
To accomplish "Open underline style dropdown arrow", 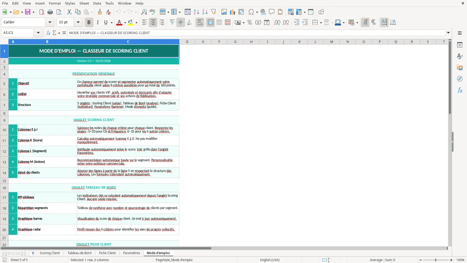I will coord(111,23).
